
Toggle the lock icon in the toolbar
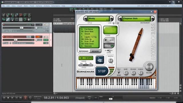click(29, 19)
